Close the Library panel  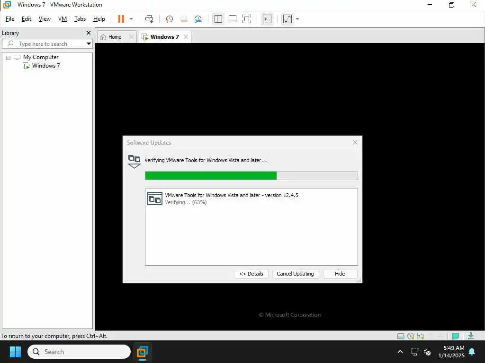tap(89, 33)
